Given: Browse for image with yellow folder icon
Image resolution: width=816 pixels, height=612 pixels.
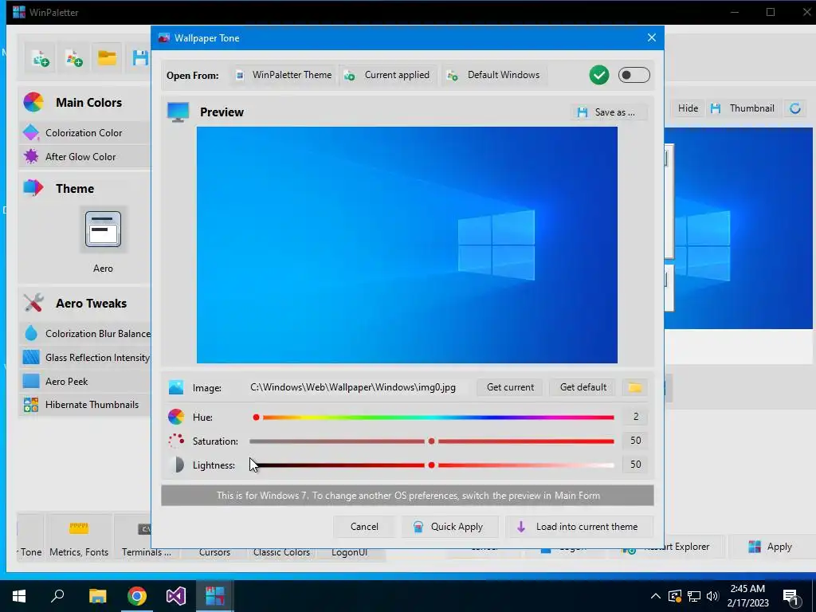Looking at the screenshot, I should click(x=634, y=387).
